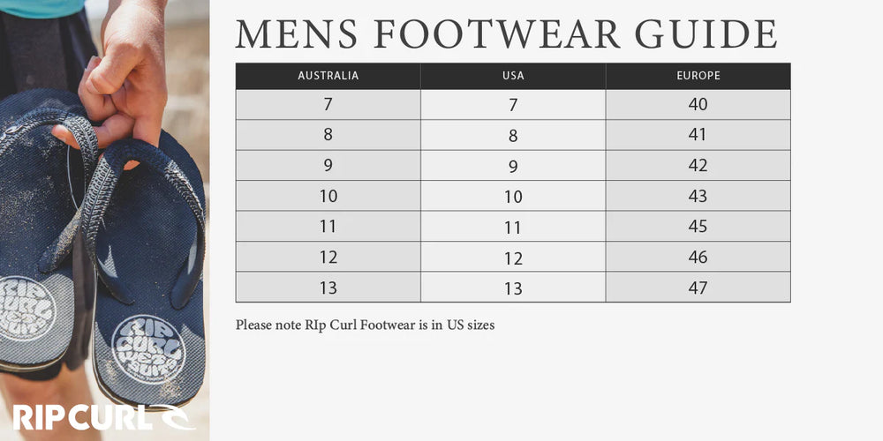Select USA size 9 cell
Viewport: 883px width, 441px height.
click(x=513, y=166)
